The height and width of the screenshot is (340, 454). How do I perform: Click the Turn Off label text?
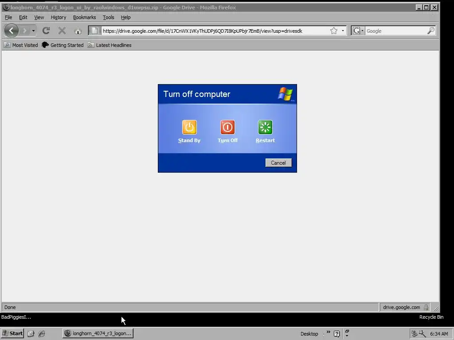(227, 140)
